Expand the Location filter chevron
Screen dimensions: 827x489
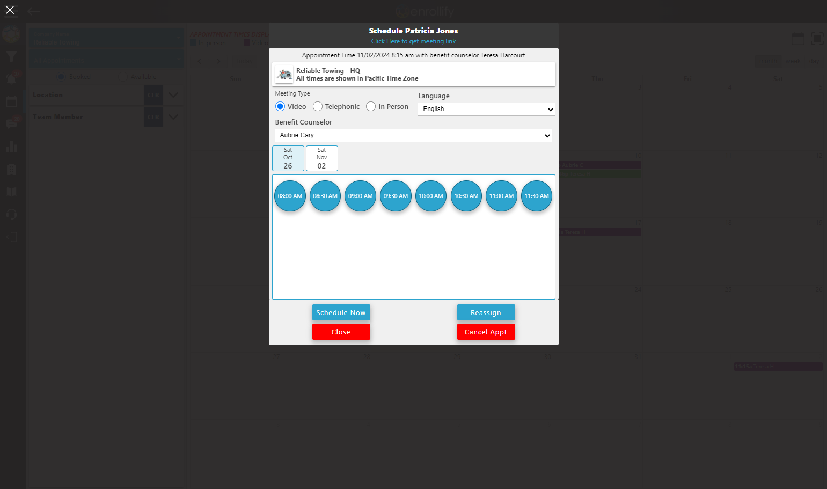[x=173, y=95]
